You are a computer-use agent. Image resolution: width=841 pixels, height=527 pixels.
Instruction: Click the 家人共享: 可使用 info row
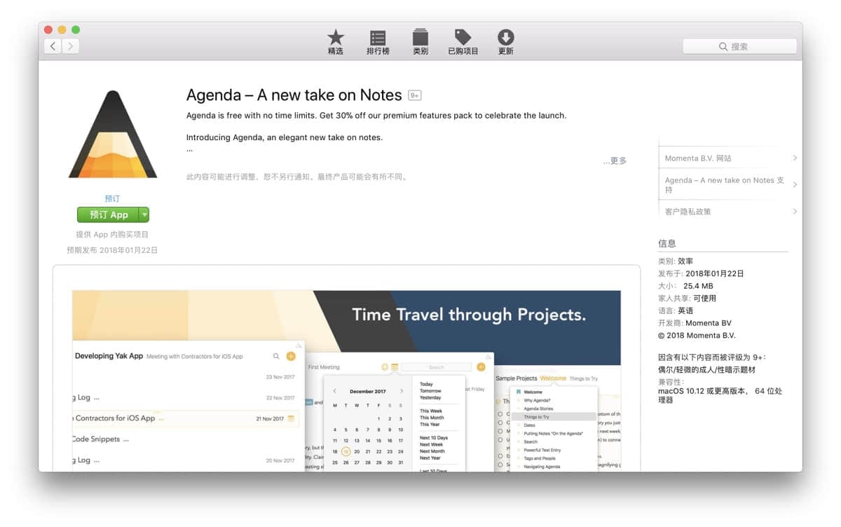tap(688, 299)
